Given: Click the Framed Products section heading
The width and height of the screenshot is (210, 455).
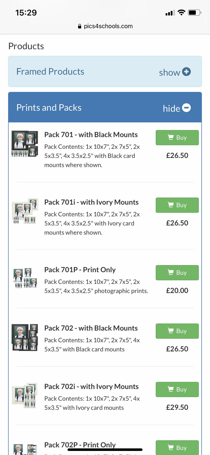Looking at the screenshot, I should 50,72.
